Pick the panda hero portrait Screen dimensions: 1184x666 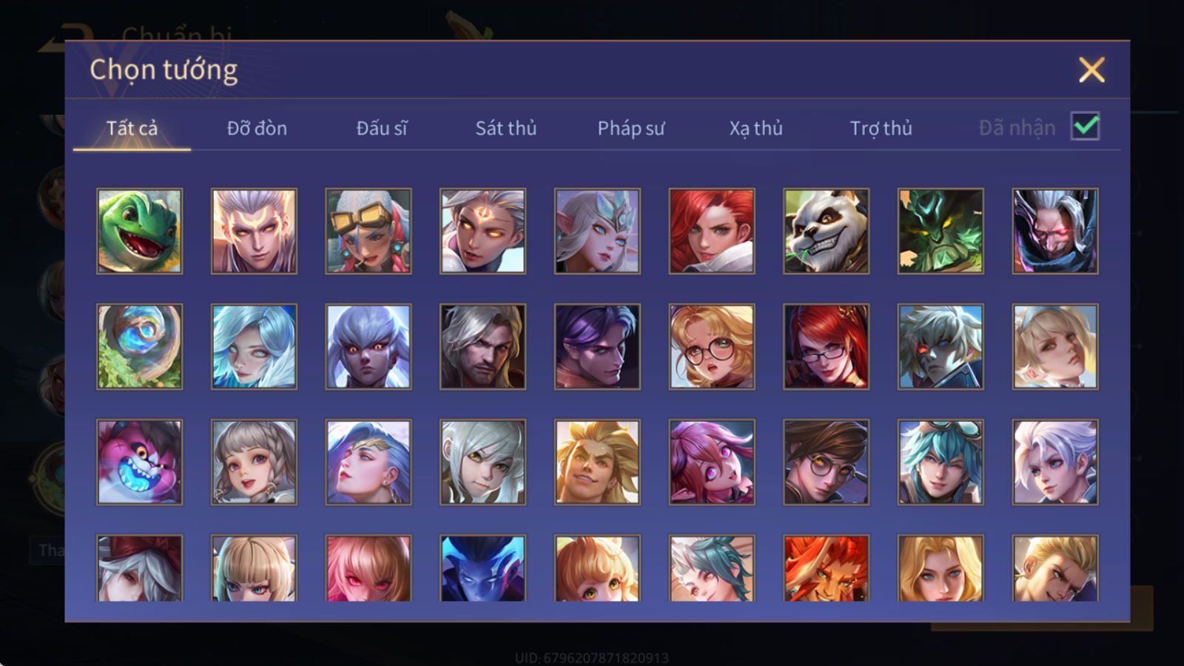click(x=826, y=231)
